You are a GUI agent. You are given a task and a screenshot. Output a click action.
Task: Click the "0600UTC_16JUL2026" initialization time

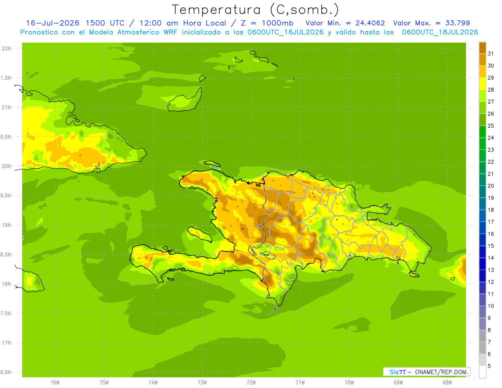pyautogui.click(x=283, y=32)
